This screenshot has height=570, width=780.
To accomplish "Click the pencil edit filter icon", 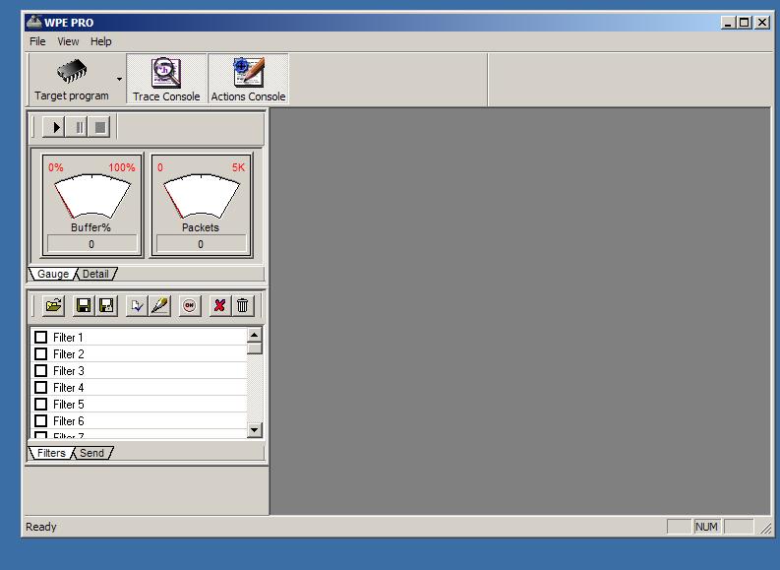I will (x=159, y=305).
